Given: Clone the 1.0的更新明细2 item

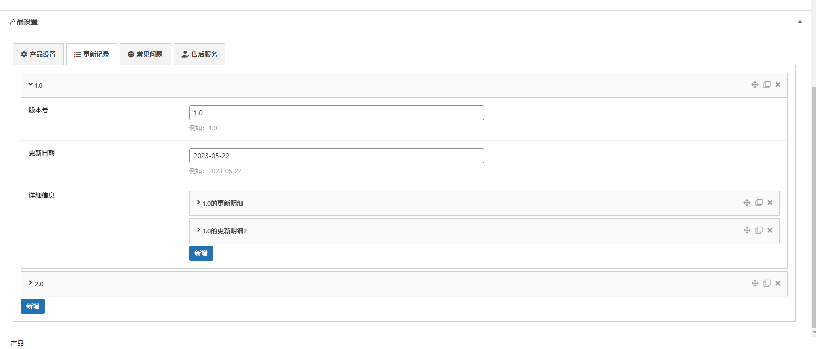Looking at the screenshot, I should point(759,230).
